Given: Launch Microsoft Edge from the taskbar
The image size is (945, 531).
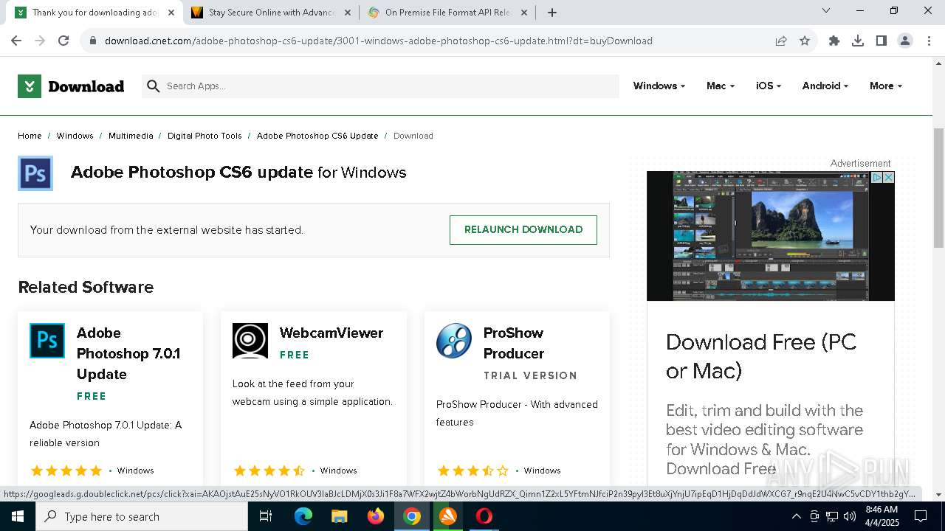Looking at the screenshot, I should [x=303, y=516].
